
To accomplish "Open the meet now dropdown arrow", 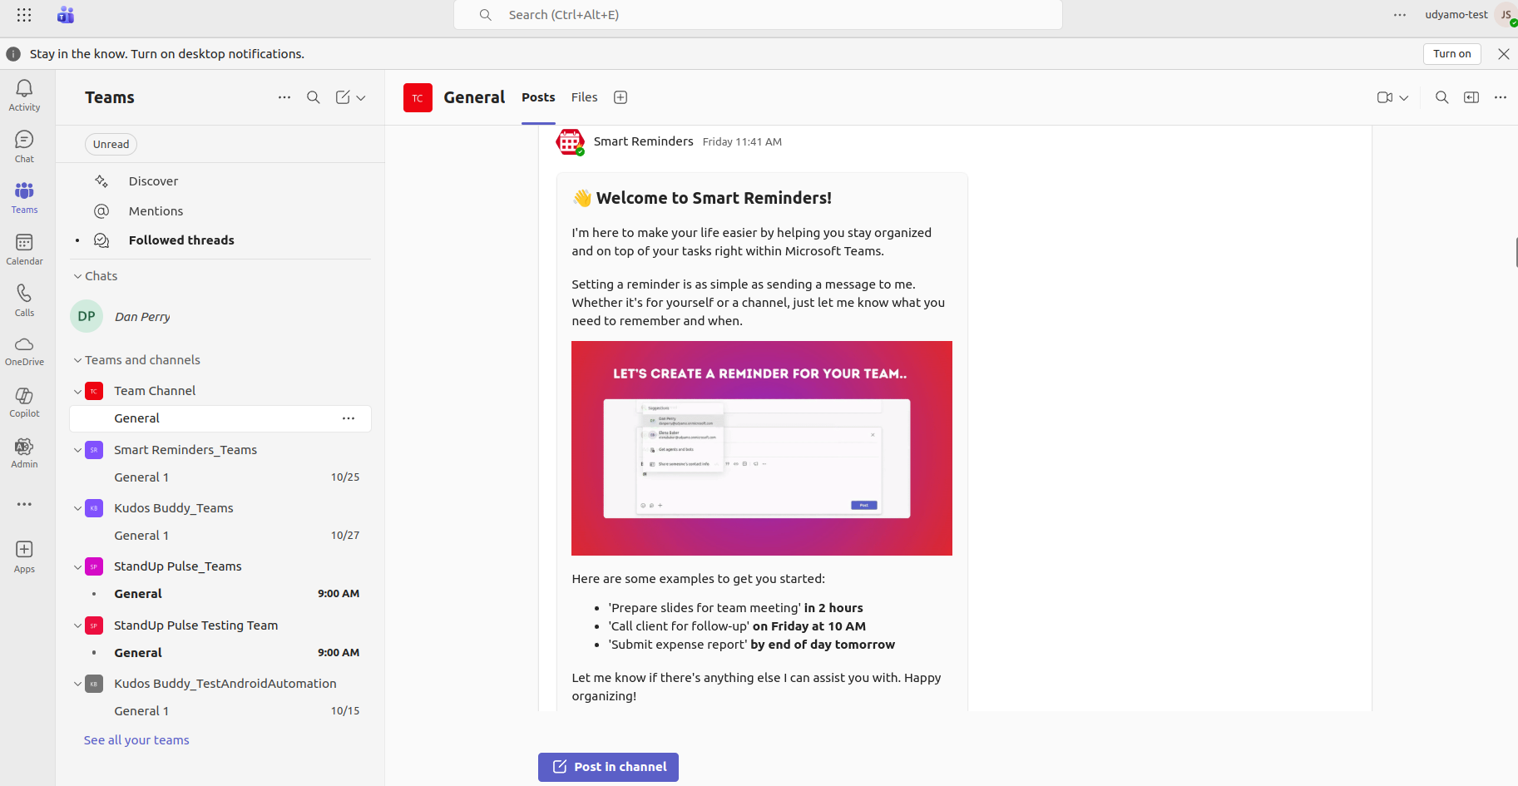I will point(1404,98).
